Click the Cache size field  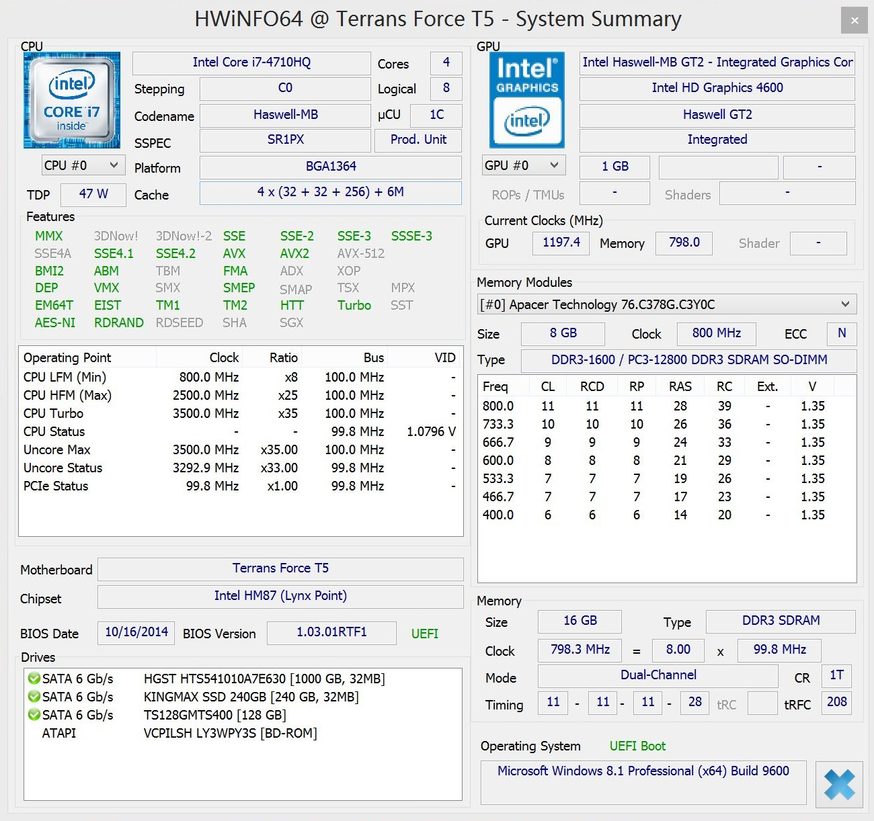(x=330, y=192)
